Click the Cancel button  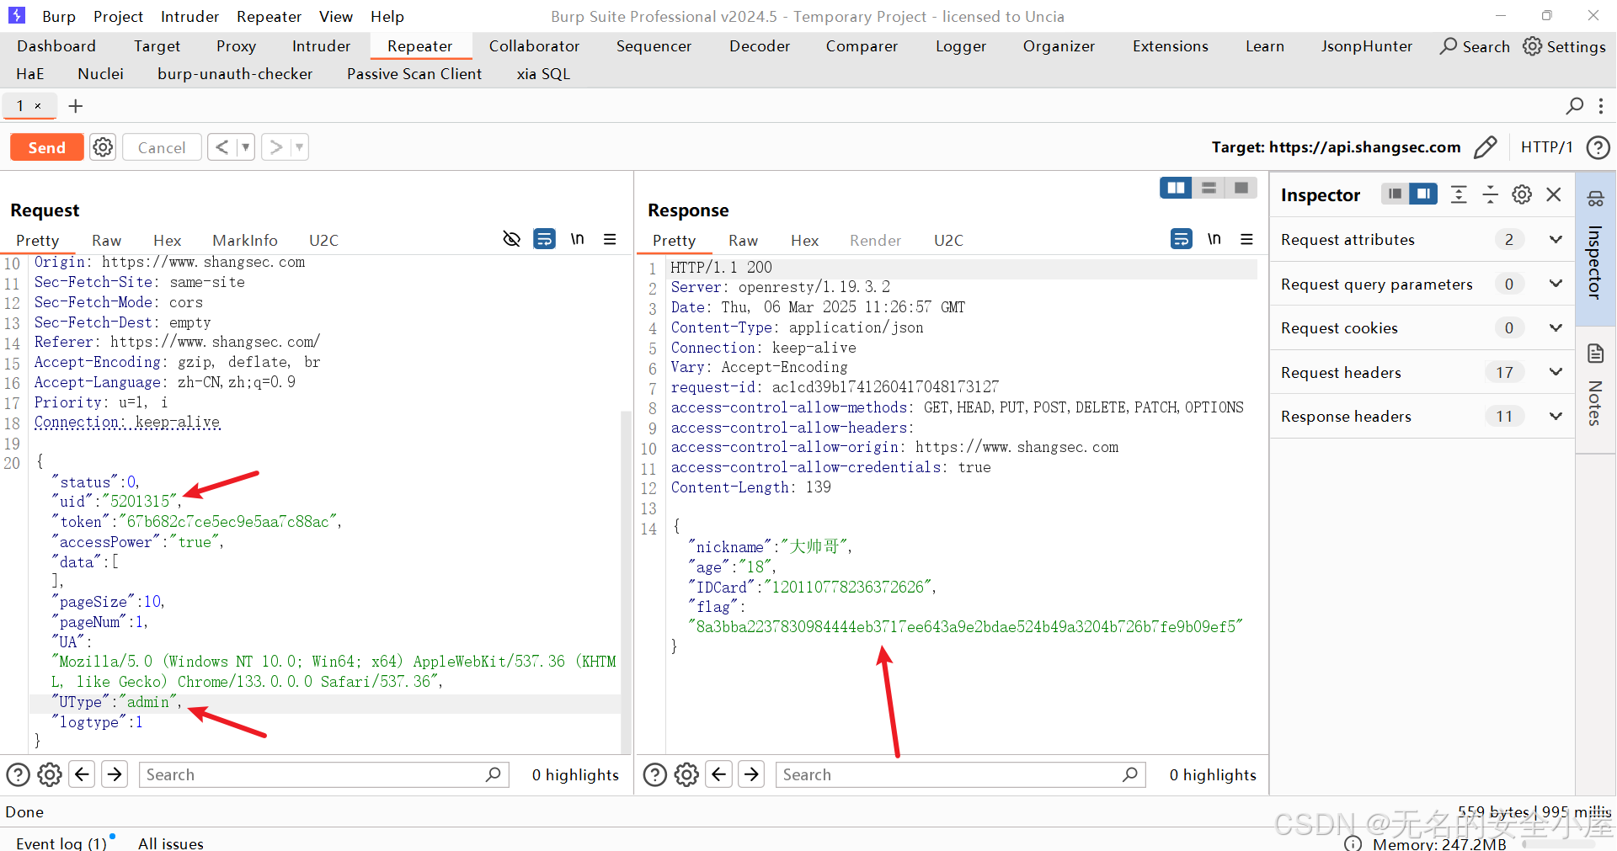tap(162, 147)
